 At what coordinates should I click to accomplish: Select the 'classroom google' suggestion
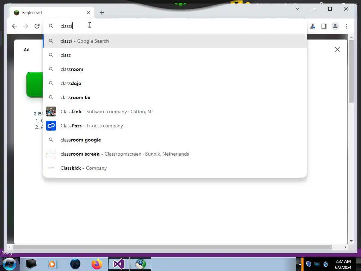(x=175, y=140)
